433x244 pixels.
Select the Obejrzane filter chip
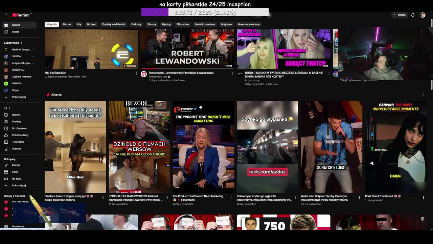click(226, 24)
